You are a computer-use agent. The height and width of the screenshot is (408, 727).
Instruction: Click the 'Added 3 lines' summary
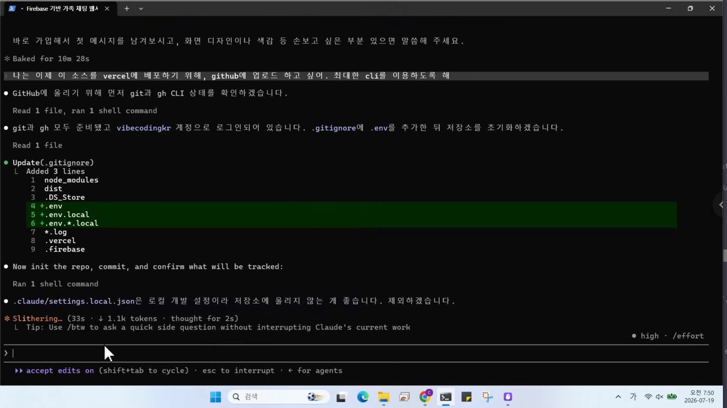[56, 171]
